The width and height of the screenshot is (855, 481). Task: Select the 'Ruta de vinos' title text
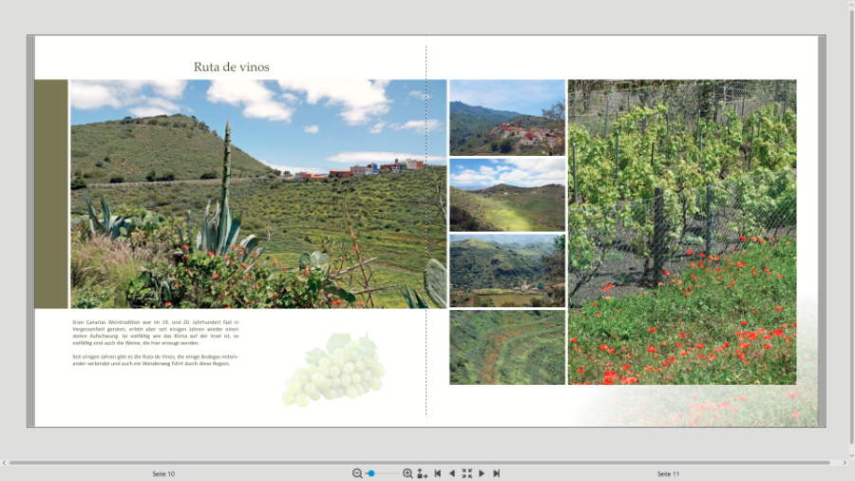coord(231,67)
